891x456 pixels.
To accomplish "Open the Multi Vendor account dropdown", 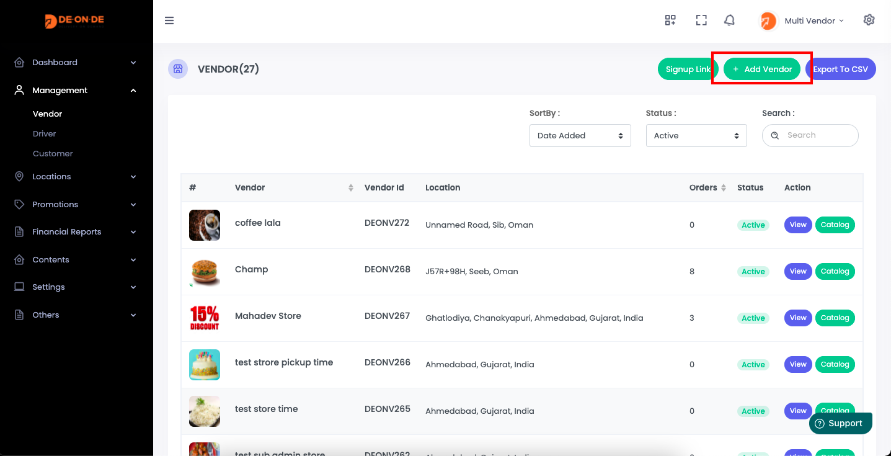I will 814,20.
